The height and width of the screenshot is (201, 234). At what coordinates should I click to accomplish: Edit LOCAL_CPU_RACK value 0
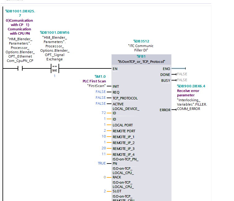point(105,177)
